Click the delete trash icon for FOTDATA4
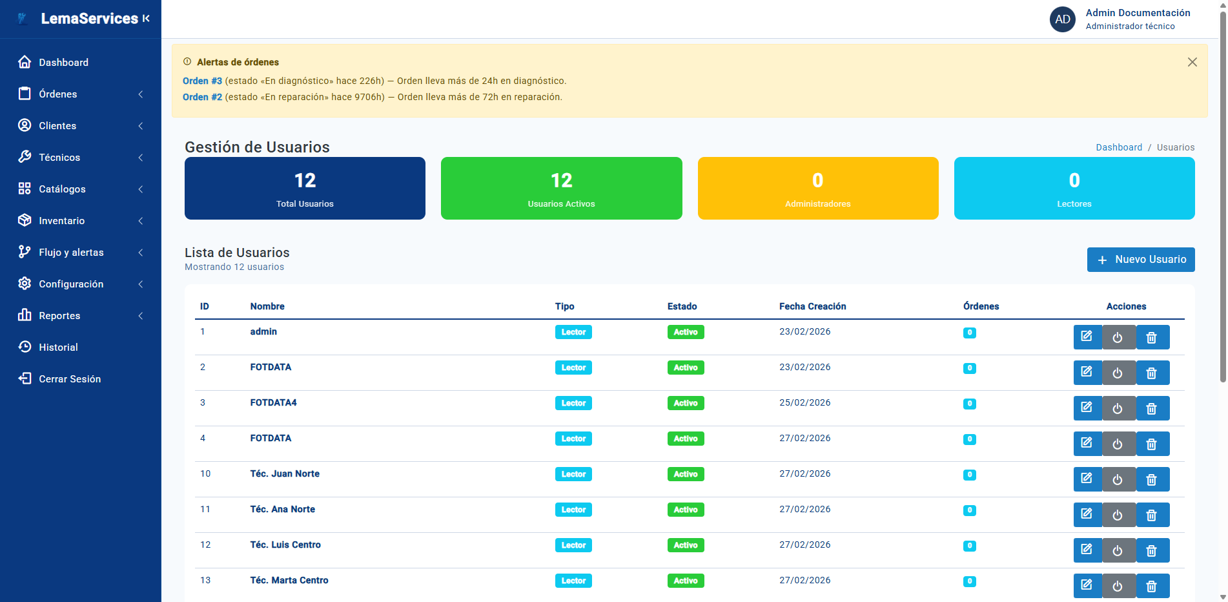The height and width of the screenshot is (602, 1228). (x=1152, y=408)
